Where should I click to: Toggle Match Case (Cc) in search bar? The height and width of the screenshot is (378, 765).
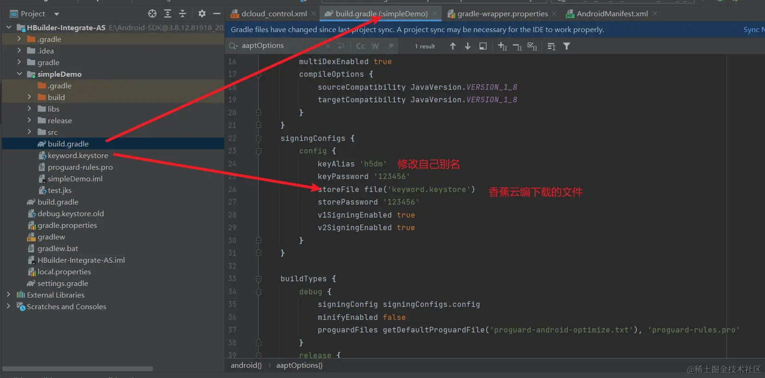pyautogui.click(x=360, y=46)
